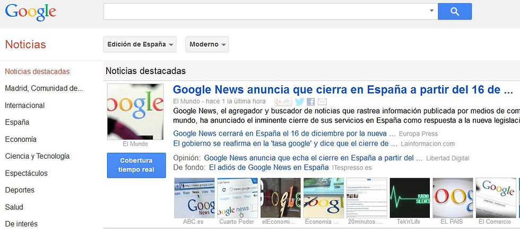The width and height of the screenshot is (520, 229).
Task: Select Noticias destacadas in the sidebar
Action: click(x=37, y=72)
